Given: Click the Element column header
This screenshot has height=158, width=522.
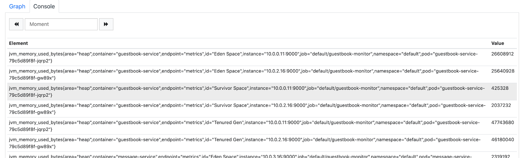Looking at the screenshot, I should tap(19, 43).
